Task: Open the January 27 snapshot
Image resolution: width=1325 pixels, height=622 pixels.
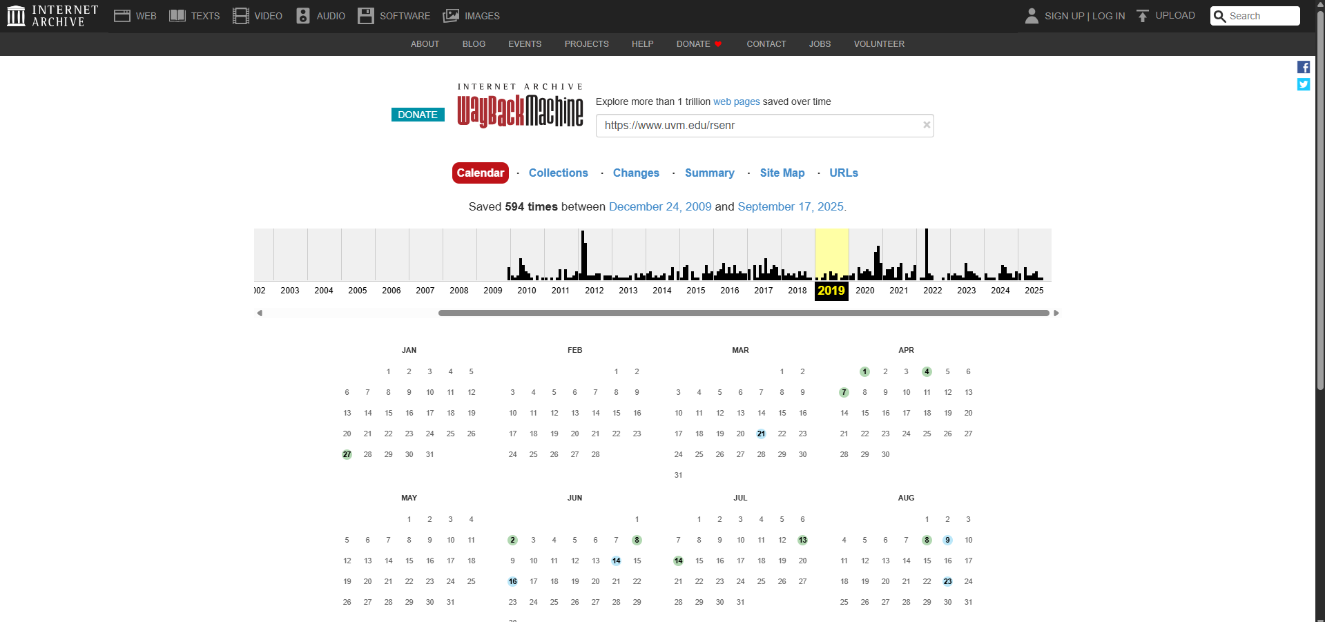Action: pos(347,454)
